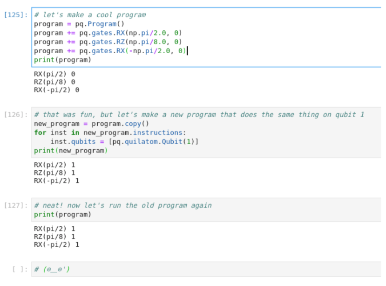Click the code line with RX(np.pi/2.0, 0)
386x286 pixels.
click(x=108, y=33)
